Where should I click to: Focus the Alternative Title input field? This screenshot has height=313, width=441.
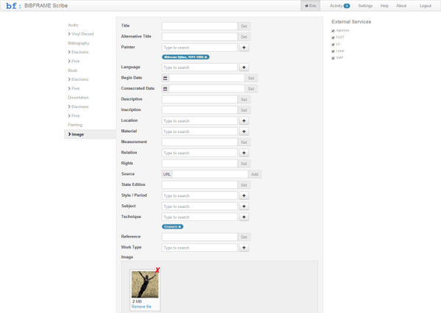[200, 37]
